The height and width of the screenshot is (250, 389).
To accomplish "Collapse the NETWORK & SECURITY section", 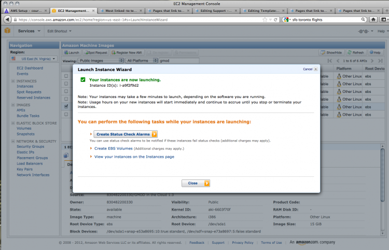I will click(x=13, y=141).
